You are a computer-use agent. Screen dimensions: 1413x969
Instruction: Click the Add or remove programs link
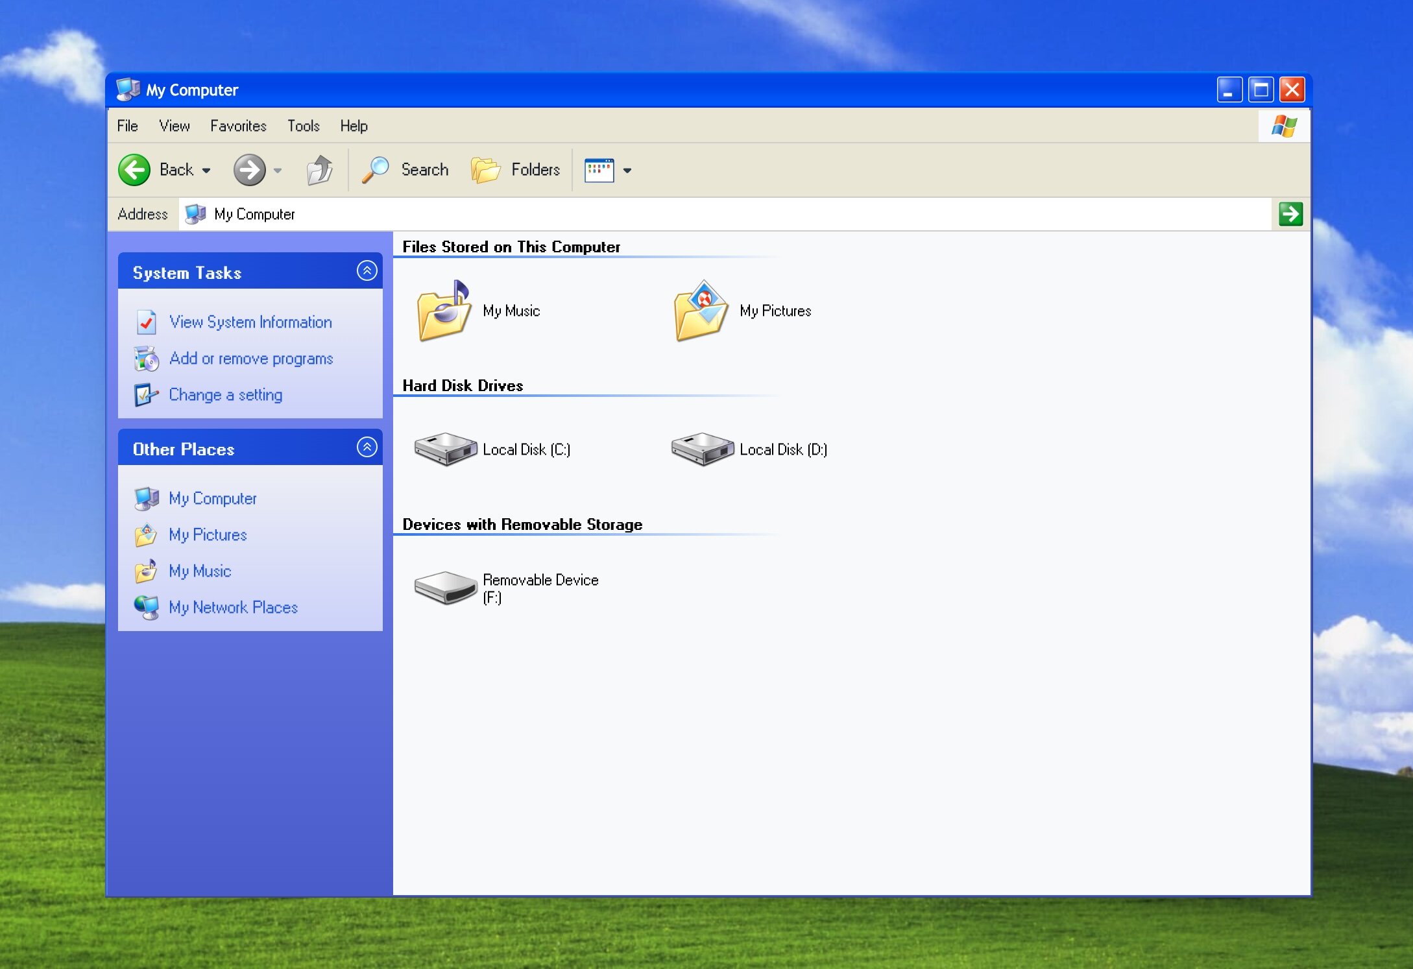[x=250, y=359]
